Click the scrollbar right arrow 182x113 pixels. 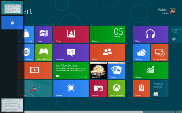tap(175, 112)
